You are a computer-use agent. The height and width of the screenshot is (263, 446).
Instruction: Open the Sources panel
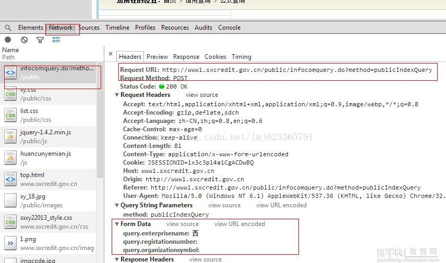click(x=89, y=28)
